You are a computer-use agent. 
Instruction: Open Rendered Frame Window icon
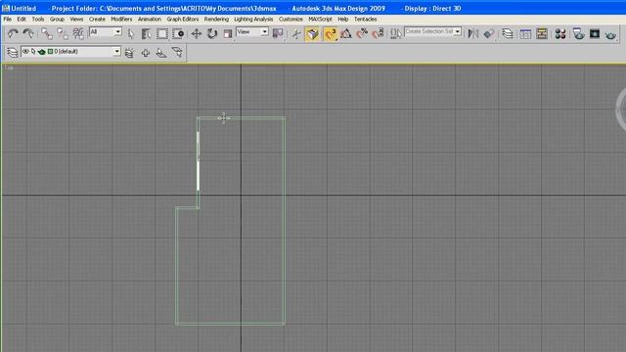(x=595, y=33)
